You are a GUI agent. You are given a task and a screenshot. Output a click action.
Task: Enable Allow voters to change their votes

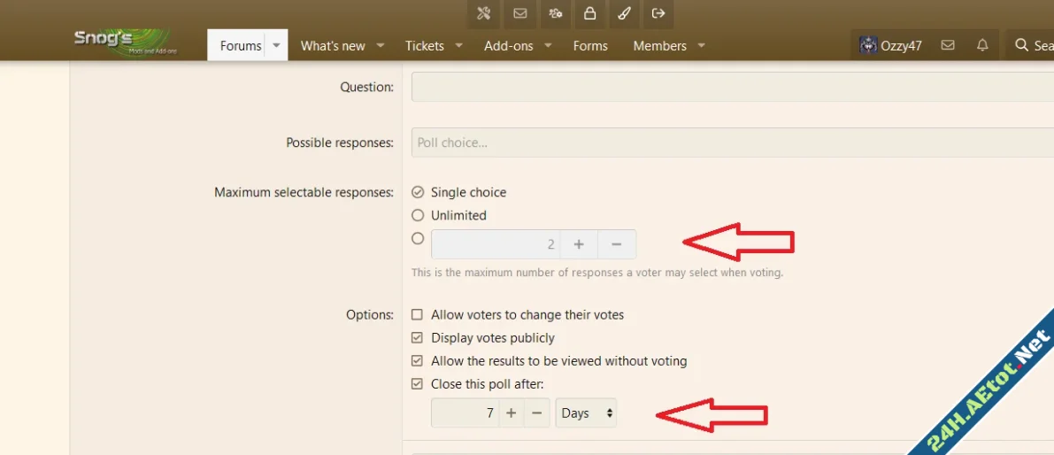418,315
